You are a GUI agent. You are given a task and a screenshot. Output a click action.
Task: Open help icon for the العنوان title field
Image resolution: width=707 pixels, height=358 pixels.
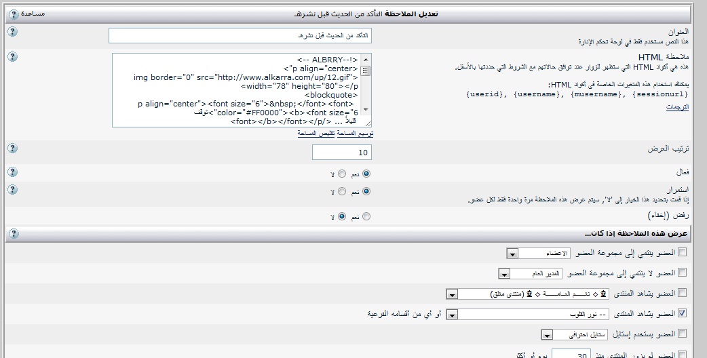(x=12, y=31)
